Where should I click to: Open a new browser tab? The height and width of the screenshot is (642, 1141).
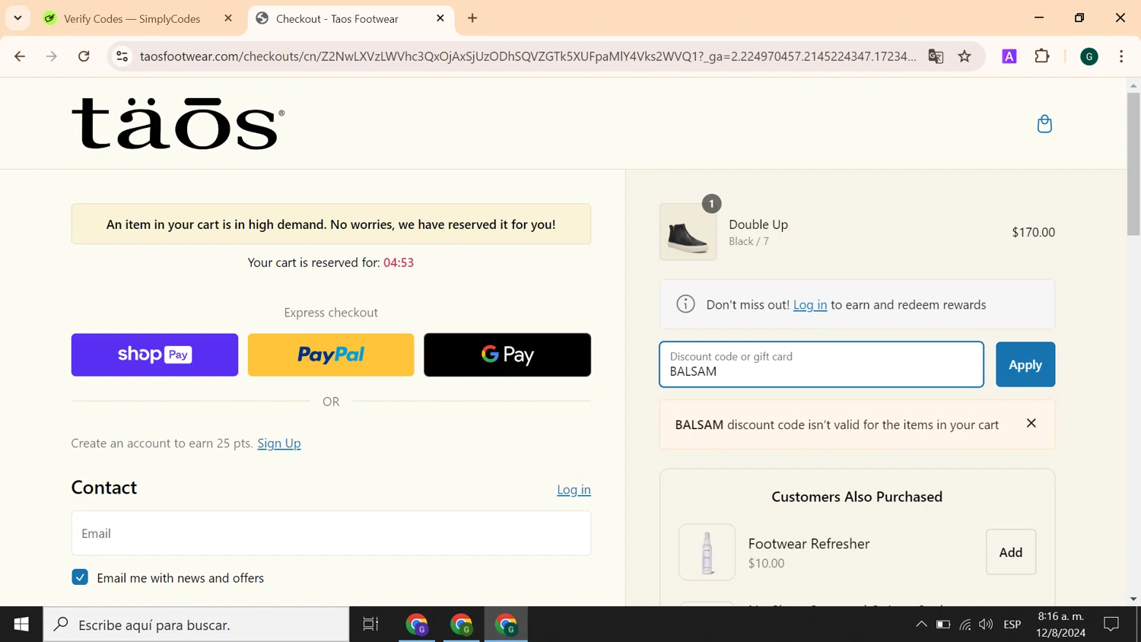[472, 18]
